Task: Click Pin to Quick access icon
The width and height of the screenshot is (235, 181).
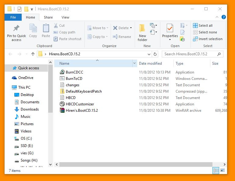Action: 16,28
